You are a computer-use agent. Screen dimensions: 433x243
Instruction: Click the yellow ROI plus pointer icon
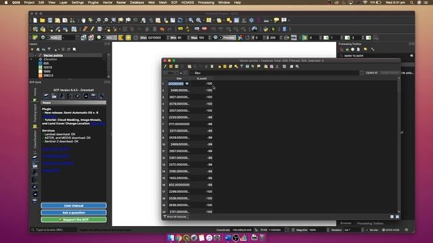click(x=129, y=38)
